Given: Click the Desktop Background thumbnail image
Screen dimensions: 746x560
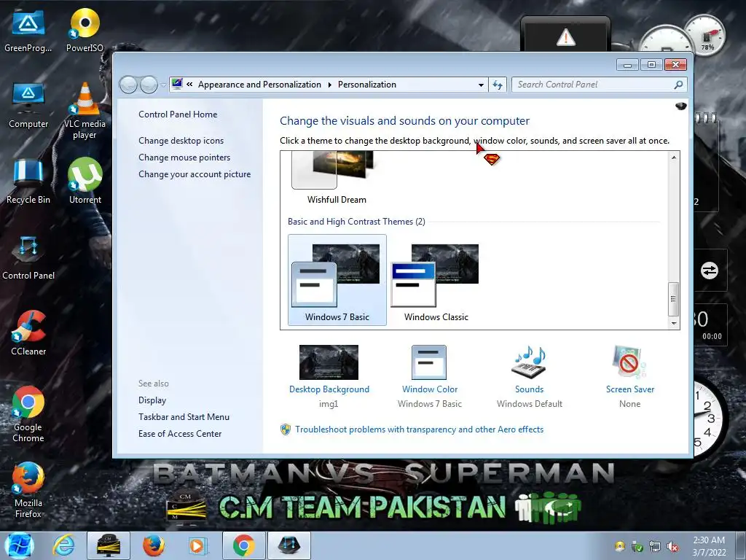Looking at the screenshot, I should pos(329,362).
